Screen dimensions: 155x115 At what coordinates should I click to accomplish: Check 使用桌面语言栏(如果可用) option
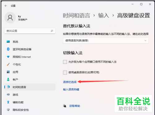coord(65,72)
